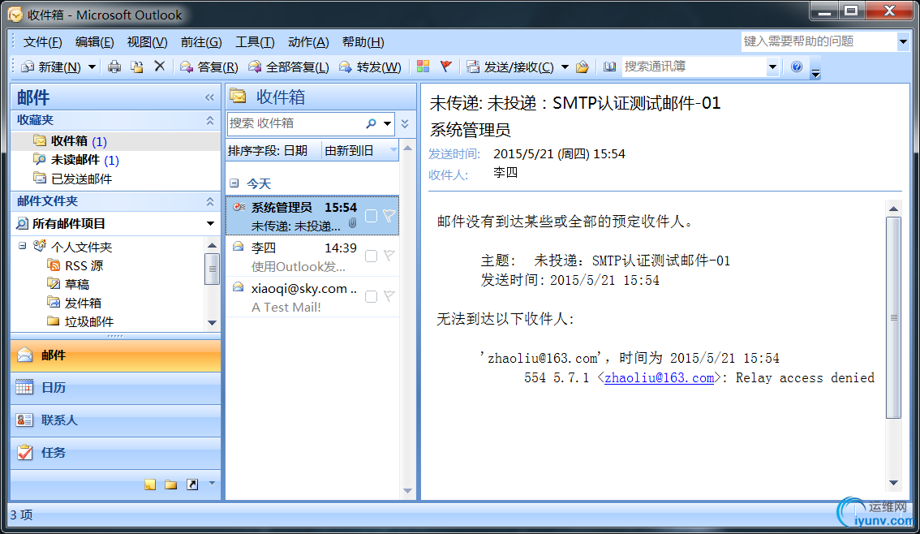The height and width of the screenshot is (534, 920).
Task: Open the 垃圾邮件 junk mail folder
Action: pyautogui.click(x=80, y=321)
